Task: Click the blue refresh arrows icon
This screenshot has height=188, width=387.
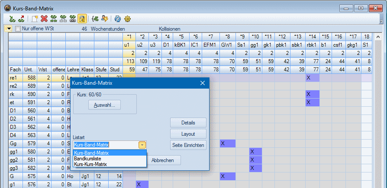Action: [x=117, y=19]
